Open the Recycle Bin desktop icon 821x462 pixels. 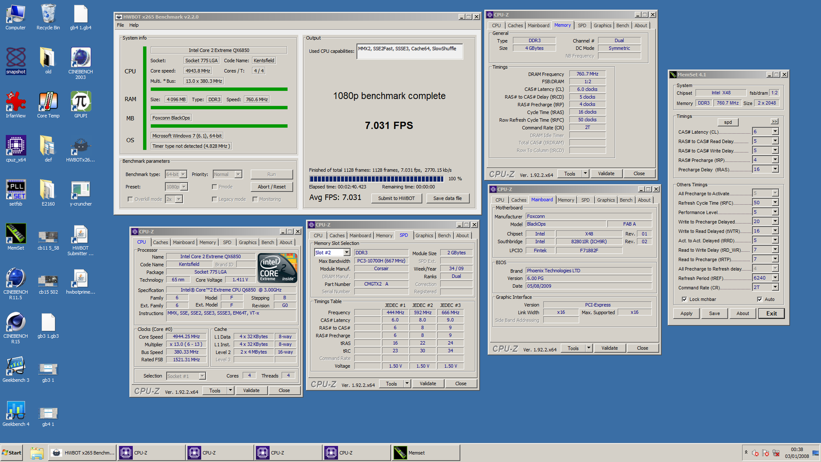click(x=48, y=17)
